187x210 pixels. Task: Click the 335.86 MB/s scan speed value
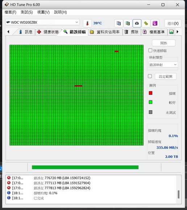coord(167,148)
